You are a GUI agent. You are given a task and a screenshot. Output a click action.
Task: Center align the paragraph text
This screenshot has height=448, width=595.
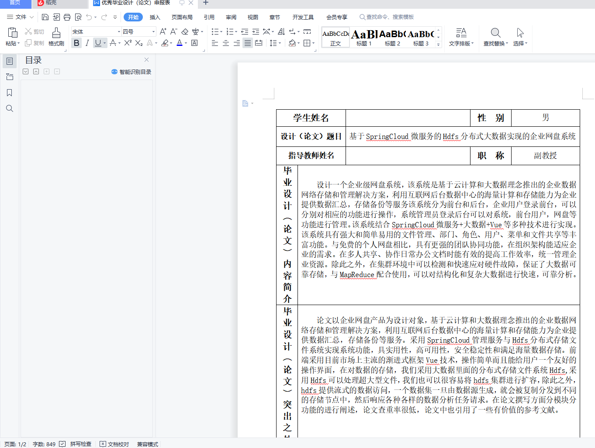pyautogui.click(x=226, y=43)
